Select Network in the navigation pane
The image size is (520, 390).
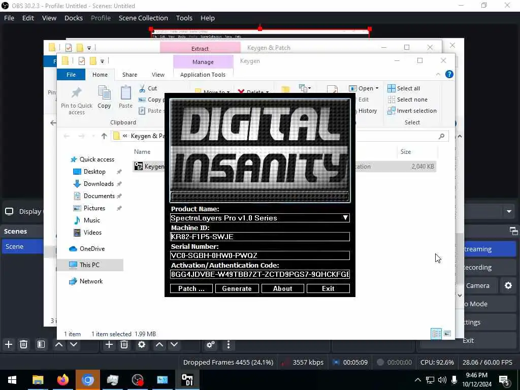(x=86, y=281)
